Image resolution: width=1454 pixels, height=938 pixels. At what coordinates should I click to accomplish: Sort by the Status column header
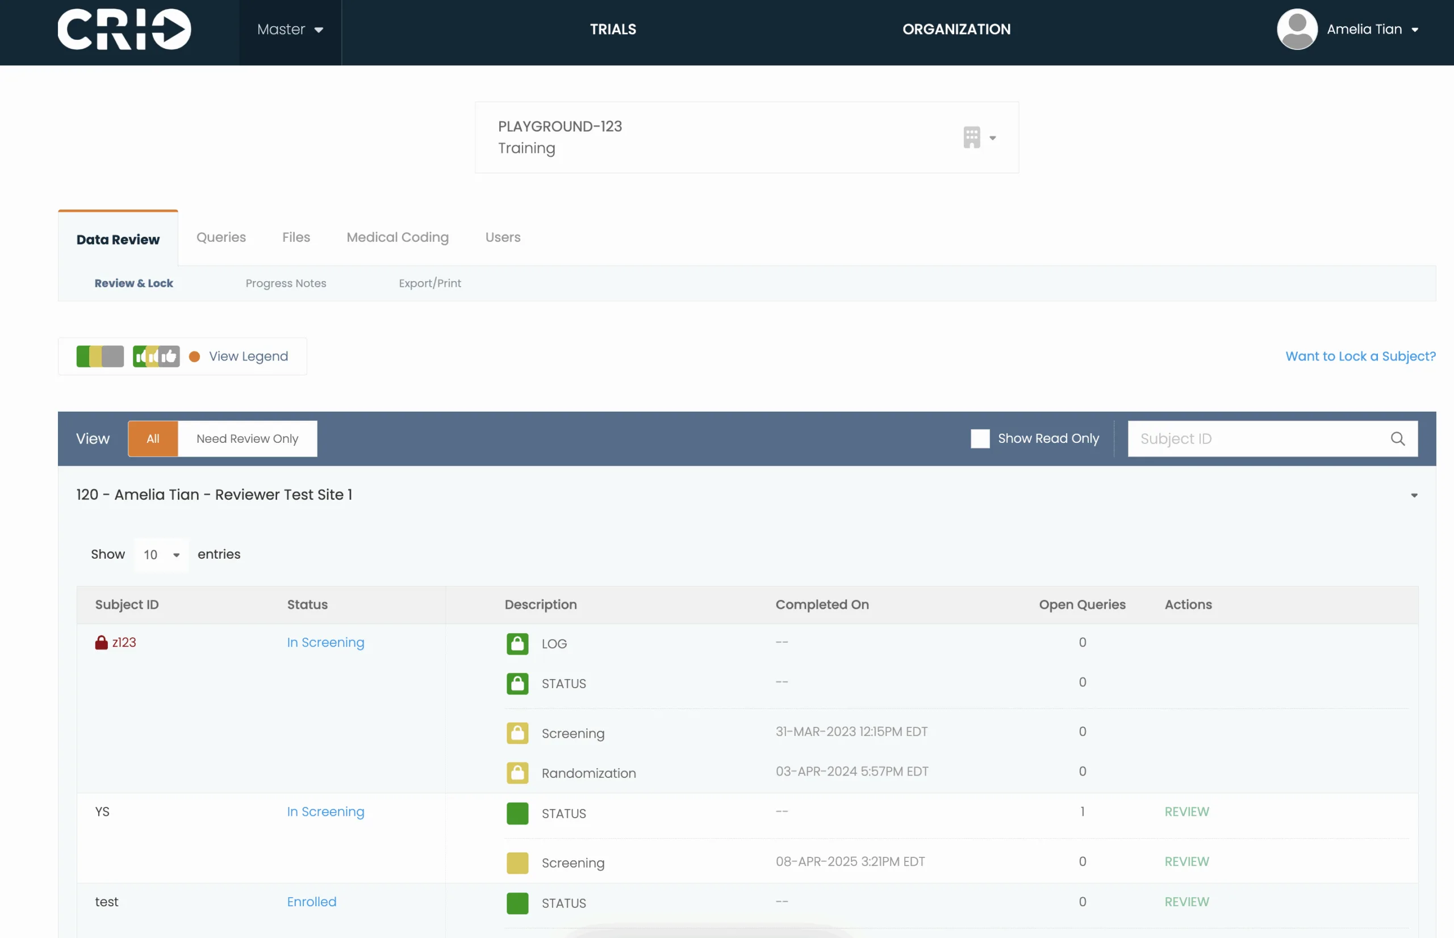pyautogui.click(x=307, y=605)
